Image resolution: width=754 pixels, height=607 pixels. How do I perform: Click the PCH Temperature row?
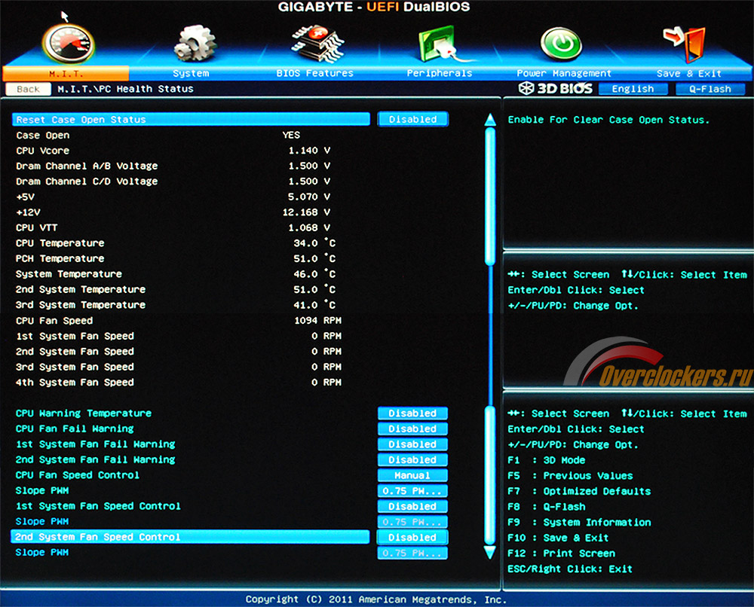(176, 258)
